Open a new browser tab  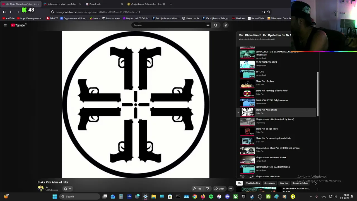click(x=171, y=4)
